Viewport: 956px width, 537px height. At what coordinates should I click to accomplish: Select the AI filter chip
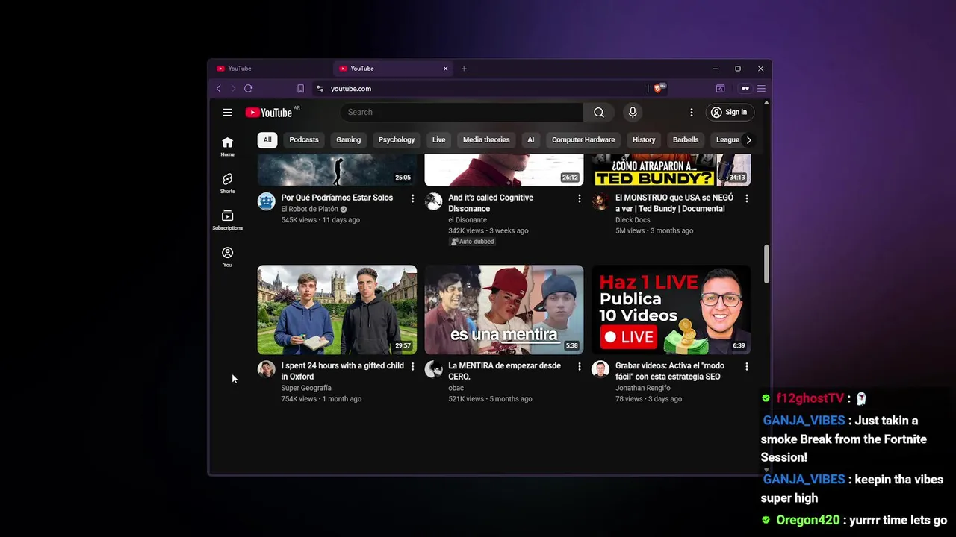click(531, 140)
